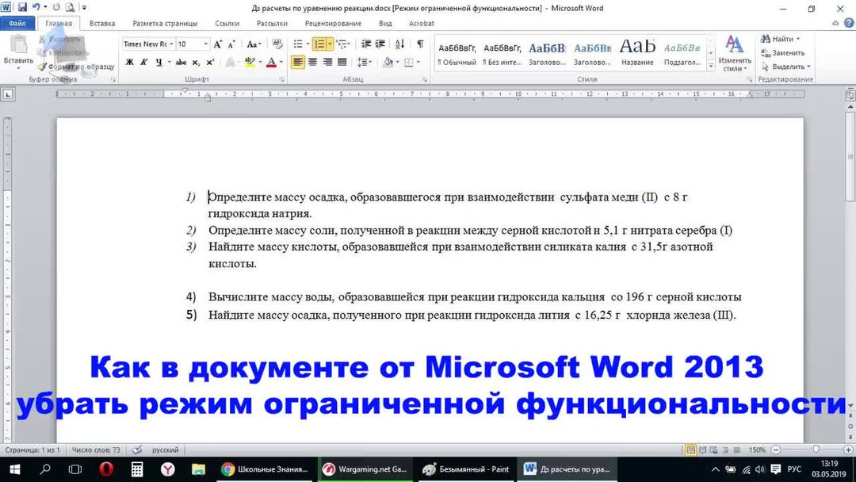This screenshot has height=482, width=856.
Task: Switch to Безымянный - Paint window
Action: click(466, 469)
